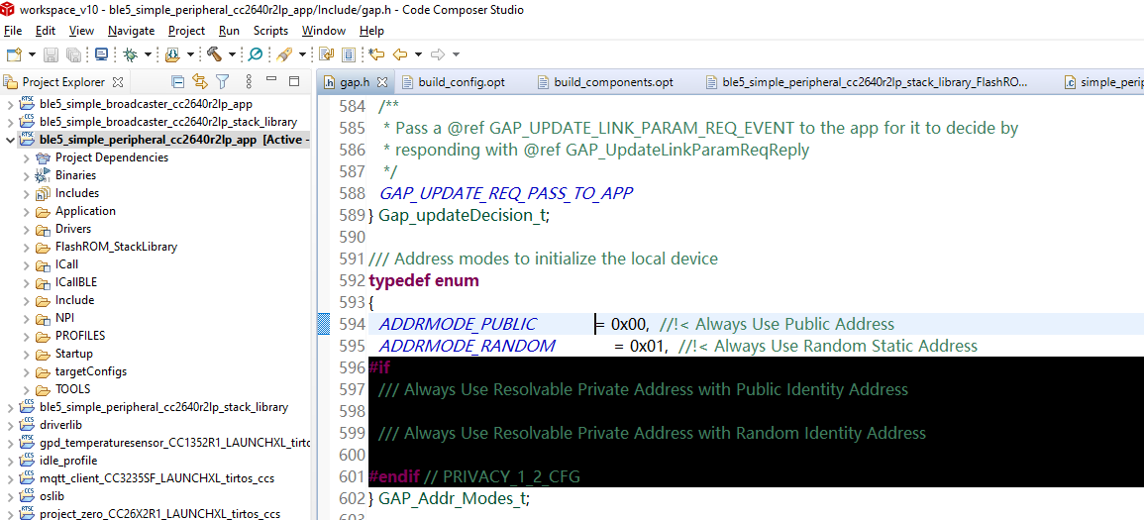
Task: Expand the Binaries node
Action: pos(27,175)
